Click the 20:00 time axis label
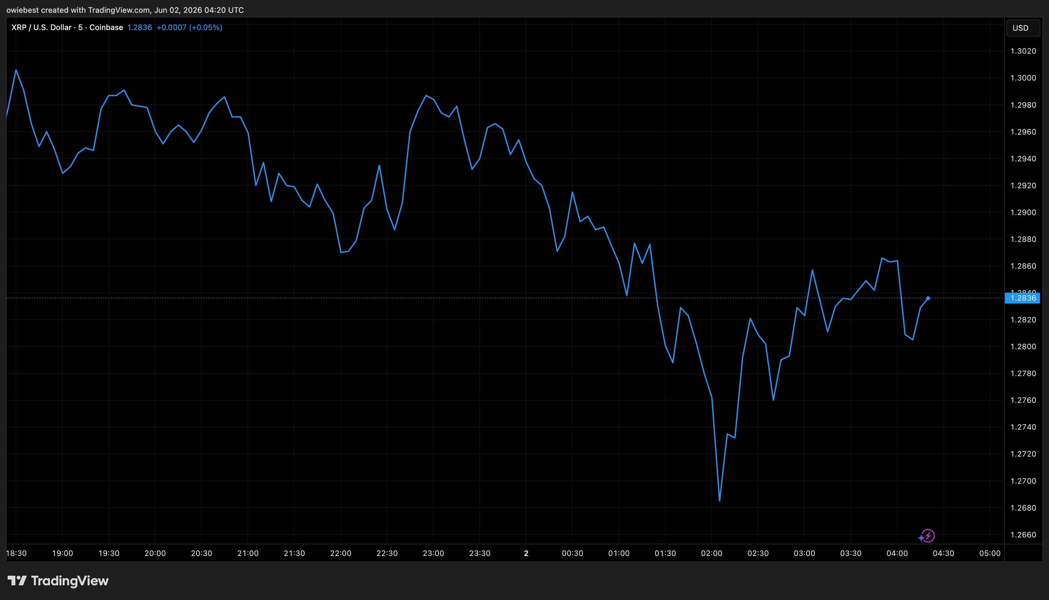The image size is (1049, 600). coord(155,553)
